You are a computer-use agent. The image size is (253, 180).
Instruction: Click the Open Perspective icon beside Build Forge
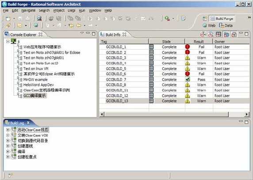[x=205, y=19]
